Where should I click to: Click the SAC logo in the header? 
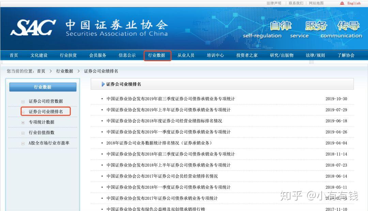tap(33, 28)
